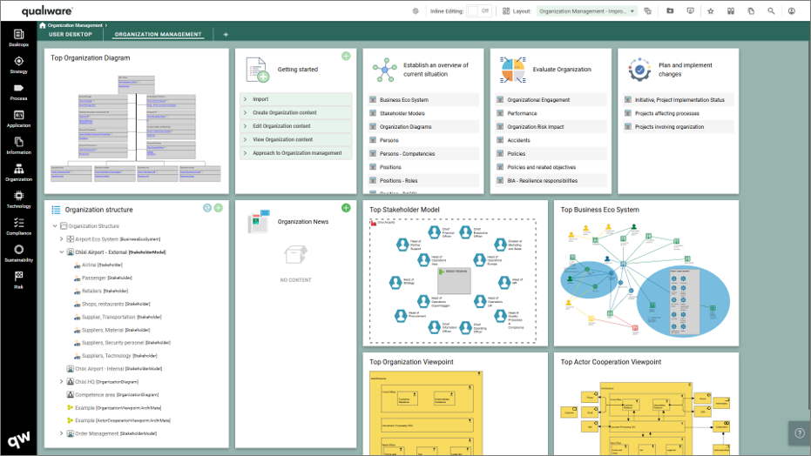Open the Organization sidebar section
811x456 pixels.
pyautogui.click(x=18, y=172)
